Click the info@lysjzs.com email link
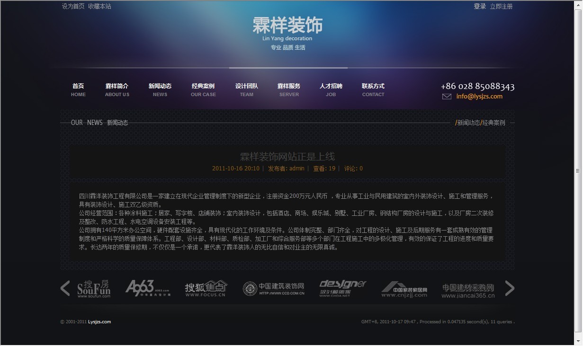Screen dimensions: 583x346 [x=479, y=96]
